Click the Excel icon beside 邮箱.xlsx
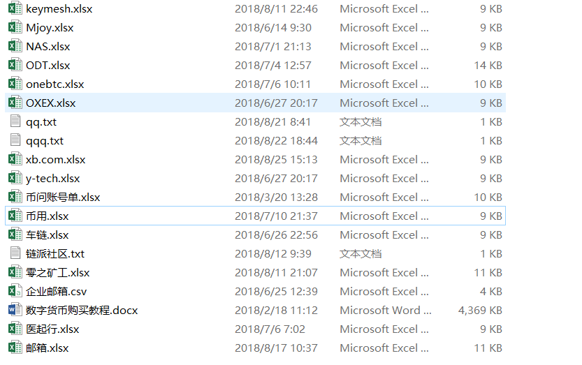Image resolution: width=582 pixels, height=365 pixels. point(15,348)
